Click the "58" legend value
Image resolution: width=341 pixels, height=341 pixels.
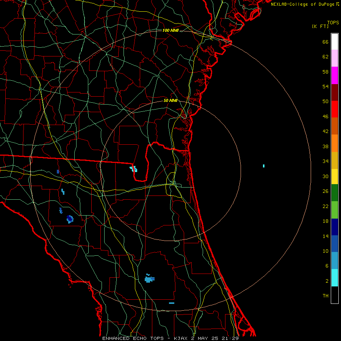coord(325,72)
